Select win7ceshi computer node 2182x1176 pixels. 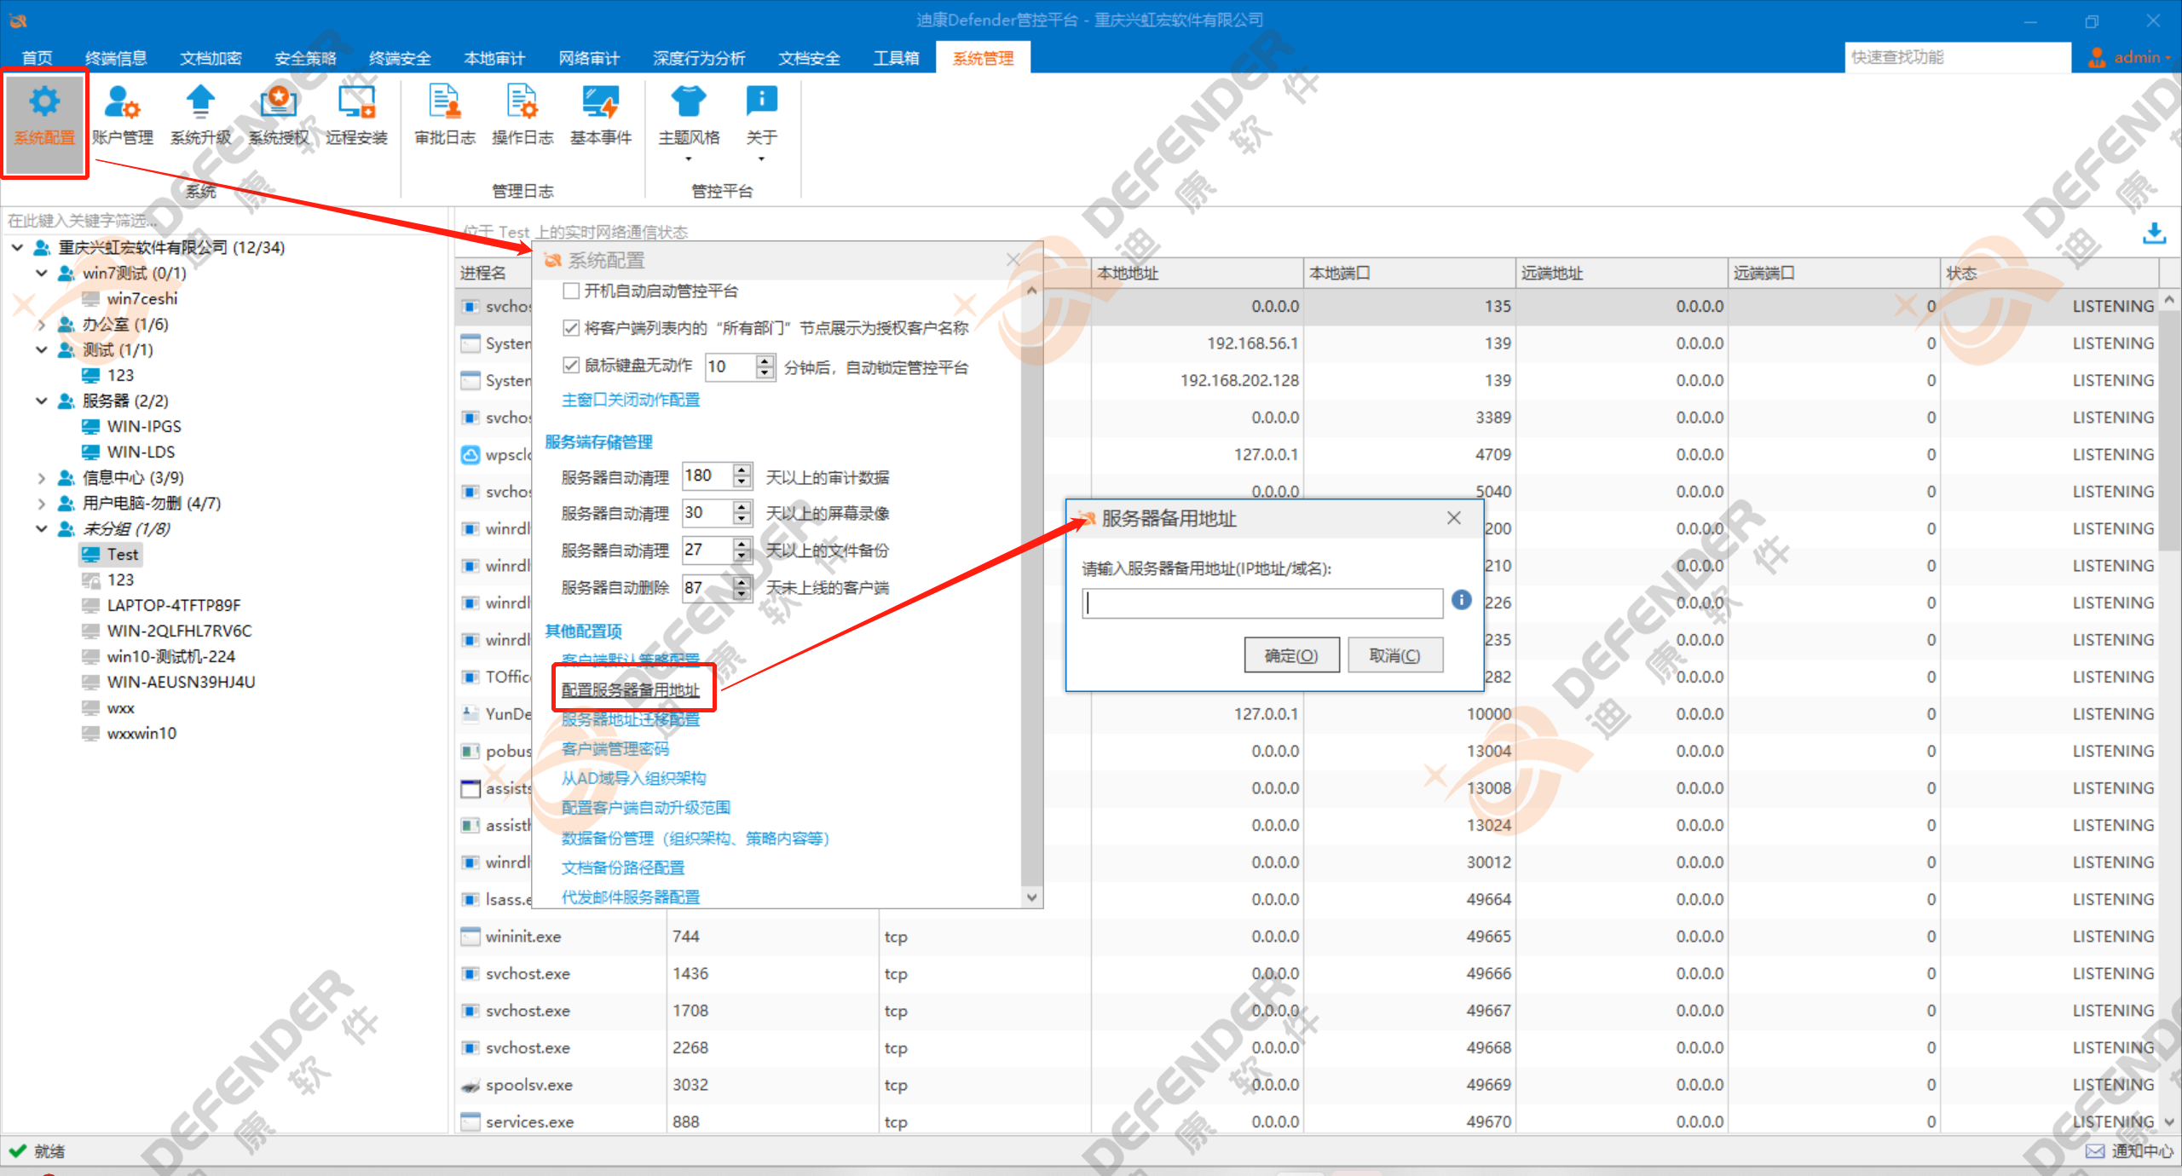tap(130, 298)
